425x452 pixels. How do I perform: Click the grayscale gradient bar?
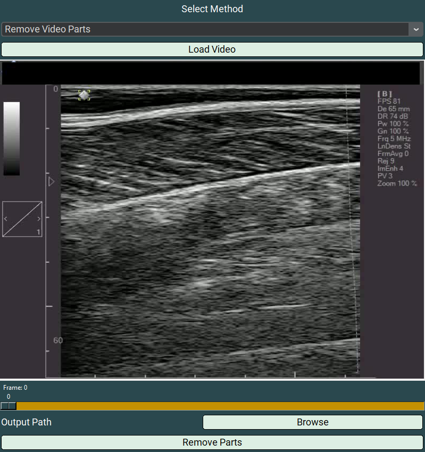coord(12,138)
